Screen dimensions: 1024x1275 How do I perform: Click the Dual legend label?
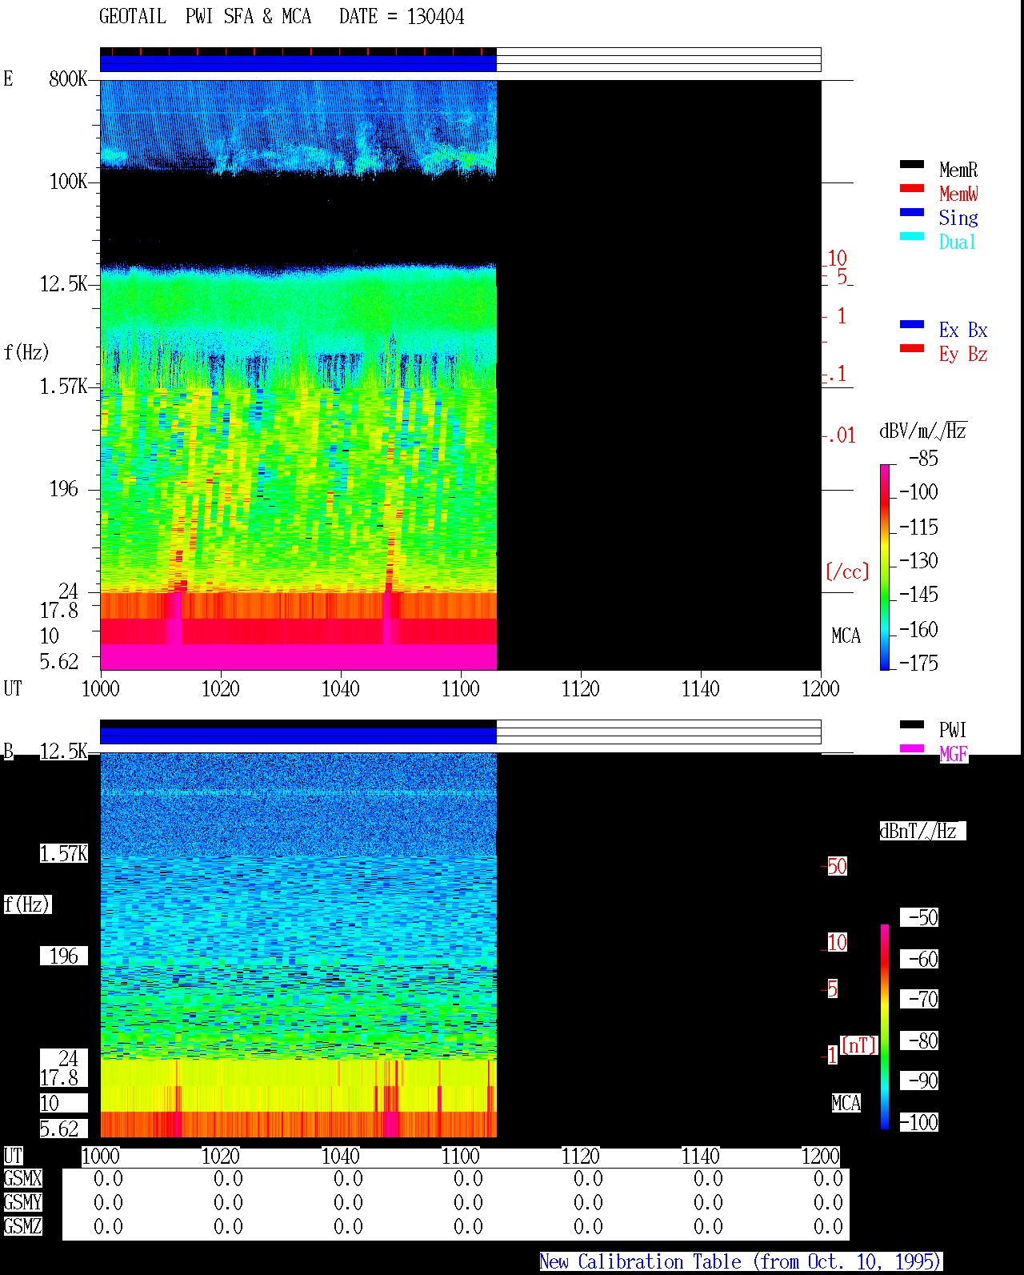[x=958, y=242]
